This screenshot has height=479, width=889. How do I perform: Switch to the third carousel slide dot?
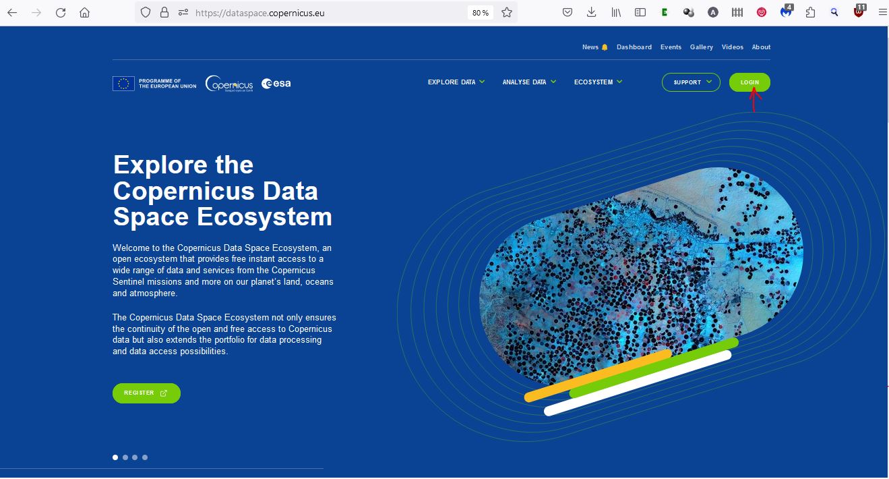pos(135,457)
